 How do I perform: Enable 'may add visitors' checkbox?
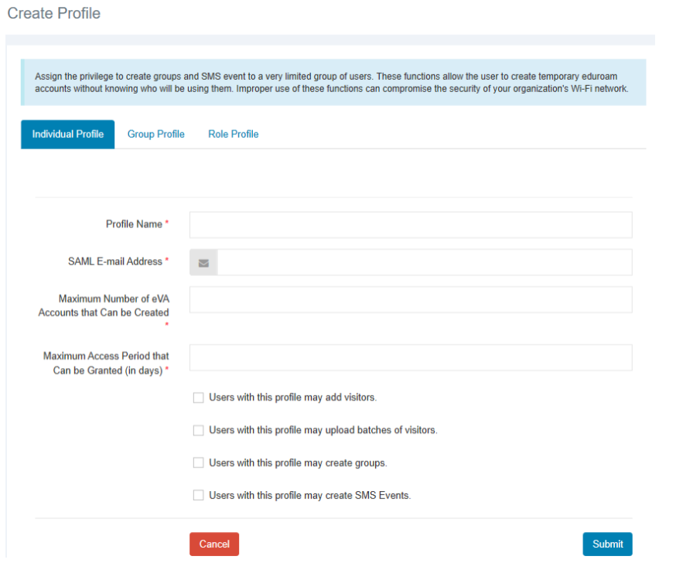(199, 398)
